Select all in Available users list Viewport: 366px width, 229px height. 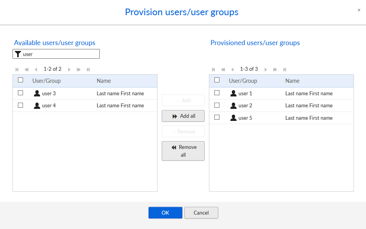pyautogui.click(x=21, y=80)
